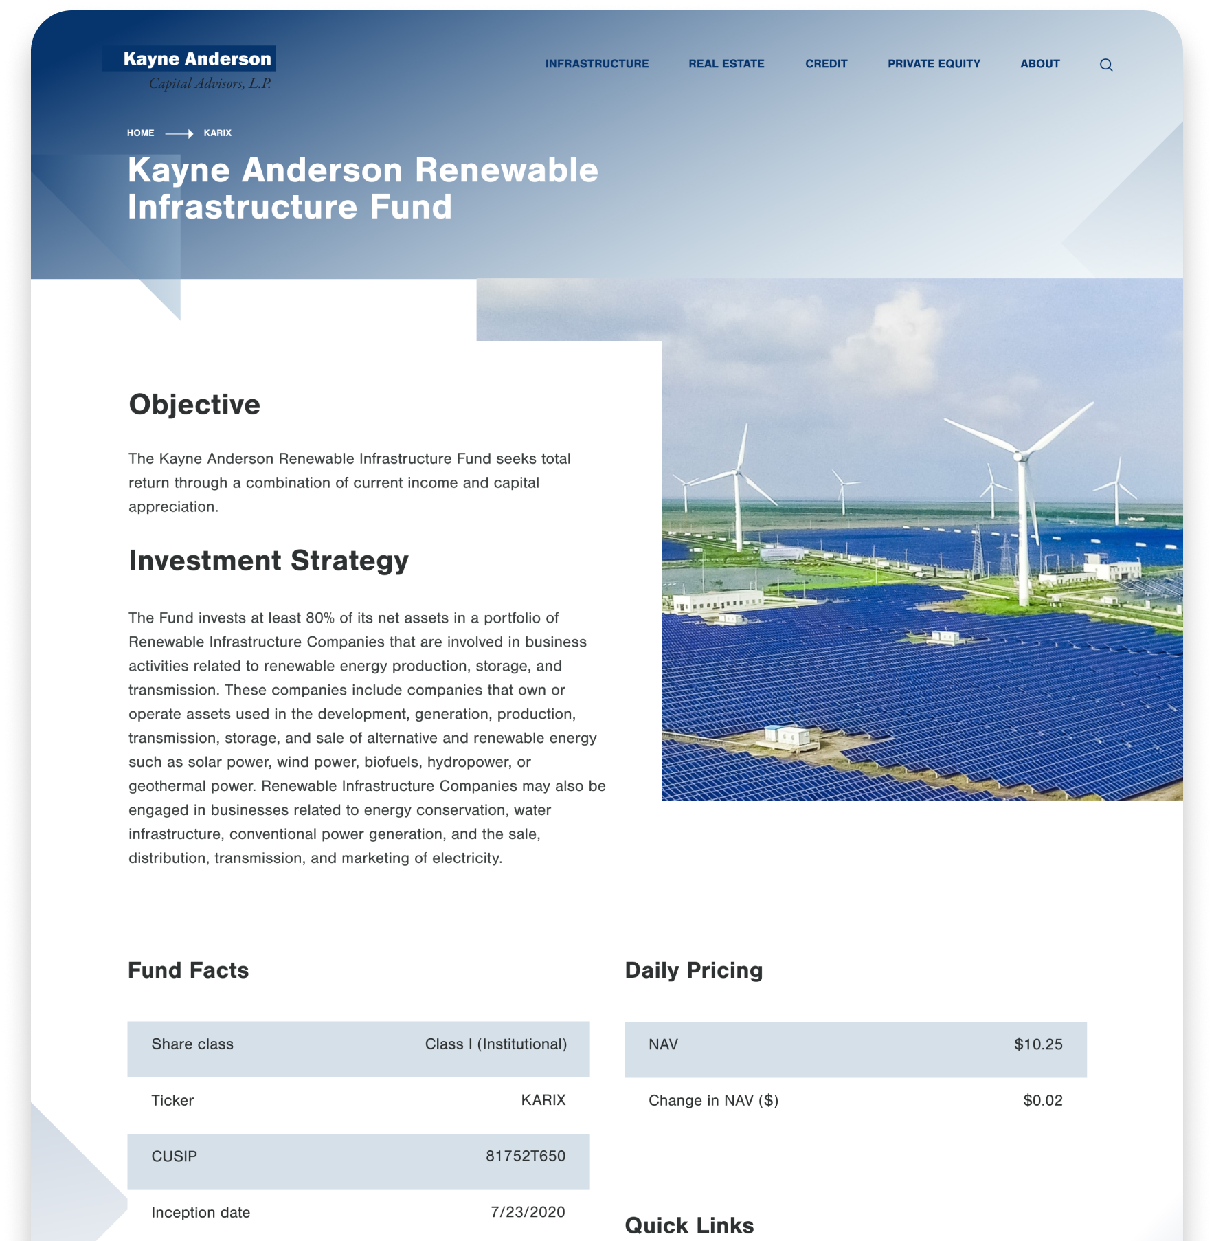Navigate to the About page
Image resolution: width=1214 pixels, height=1241 pixels.
[x=1039, y=64]
